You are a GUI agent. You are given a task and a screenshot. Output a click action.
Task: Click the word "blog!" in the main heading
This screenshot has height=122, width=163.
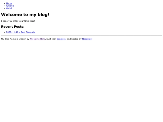pyautogui.click(x=43, y=15)
